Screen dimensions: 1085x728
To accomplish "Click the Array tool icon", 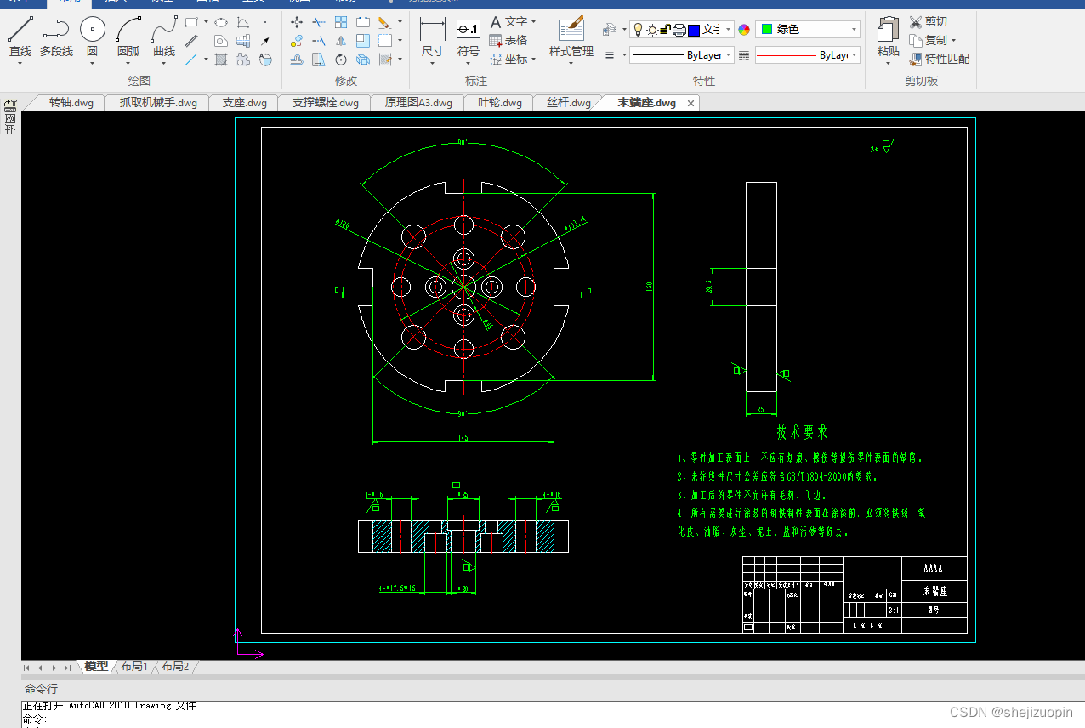I will (x=341, y=22).
